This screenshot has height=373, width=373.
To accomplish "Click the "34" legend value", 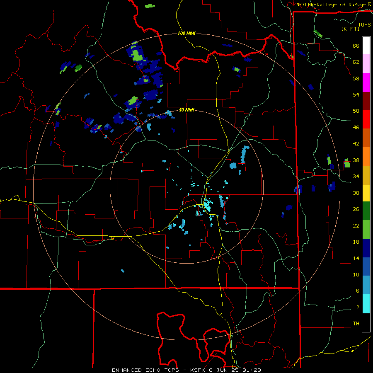I will 356,177.
